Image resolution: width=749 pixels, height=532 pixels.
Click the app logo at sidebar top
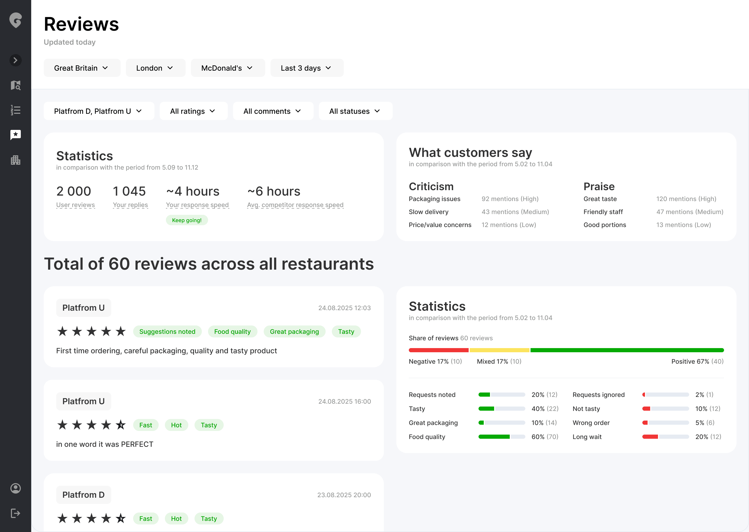point(15,20)
